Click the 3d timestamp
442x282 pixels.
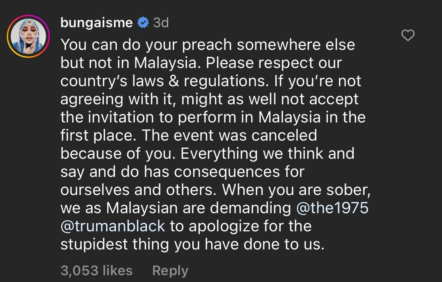click(161, 23)
